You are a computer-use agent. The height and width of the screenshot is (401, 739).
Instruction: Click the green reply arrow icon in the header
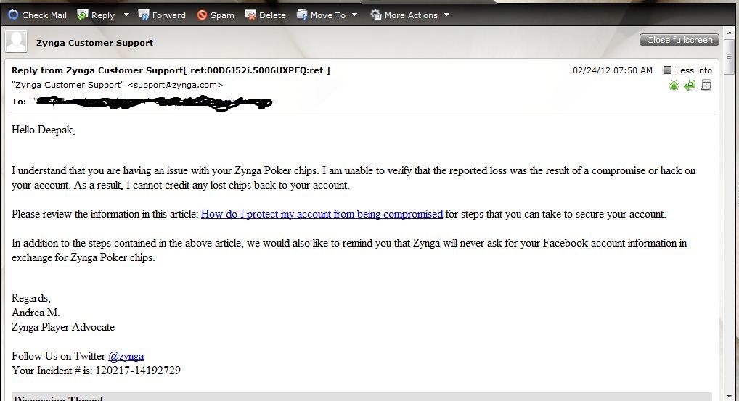pyautogui.click(x=690, y=85)
